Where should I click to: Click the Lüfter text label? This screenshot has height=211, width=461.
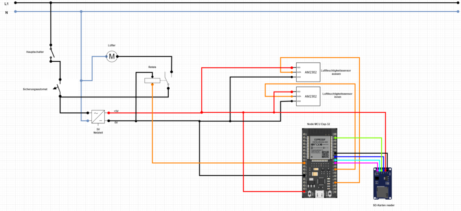[x=112, y=46]
